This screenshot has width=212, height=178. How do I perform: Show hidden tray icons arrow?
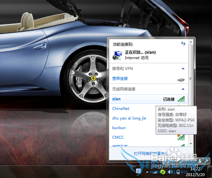[x=147, y=172]
